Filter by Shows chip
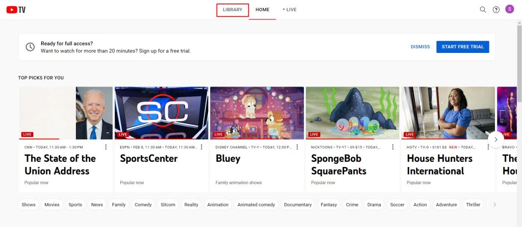522x227 pixels. pyautogui.click(x=29, y=205)
